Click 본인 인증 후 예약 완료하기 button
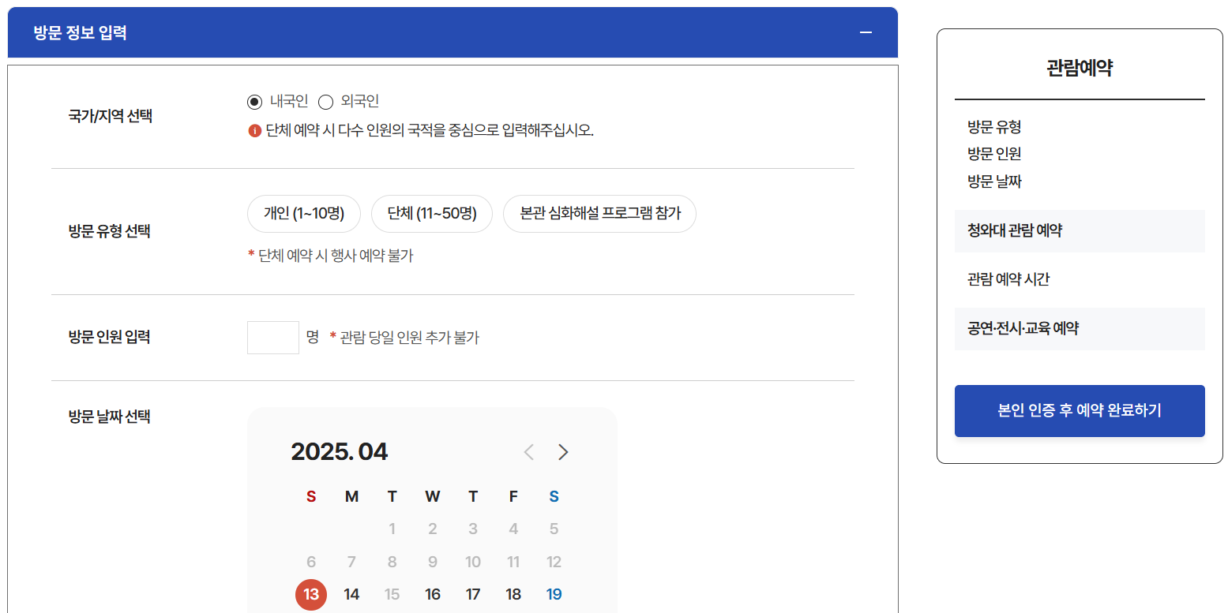Screen dimensions: 1228x613 [1080, 410]
